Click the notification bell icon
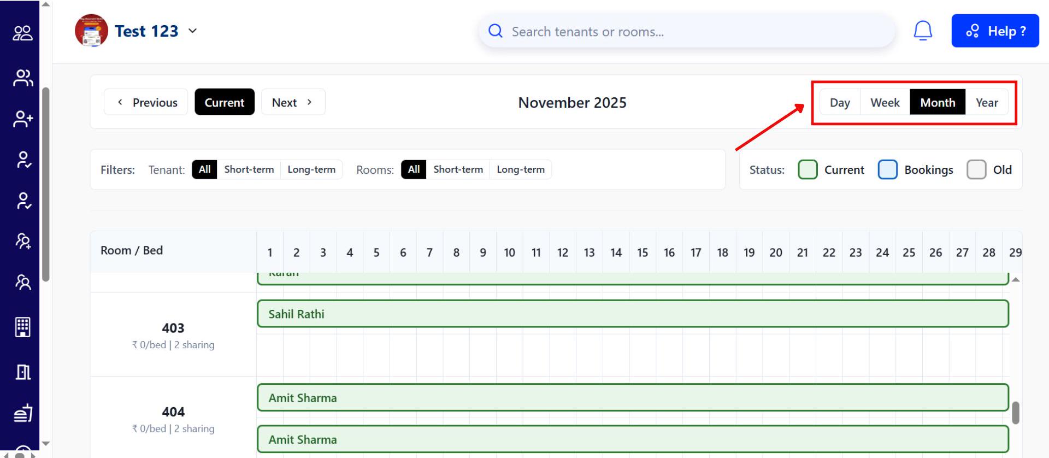Screen dimensions: 1049x458 (x=923, y=31)
